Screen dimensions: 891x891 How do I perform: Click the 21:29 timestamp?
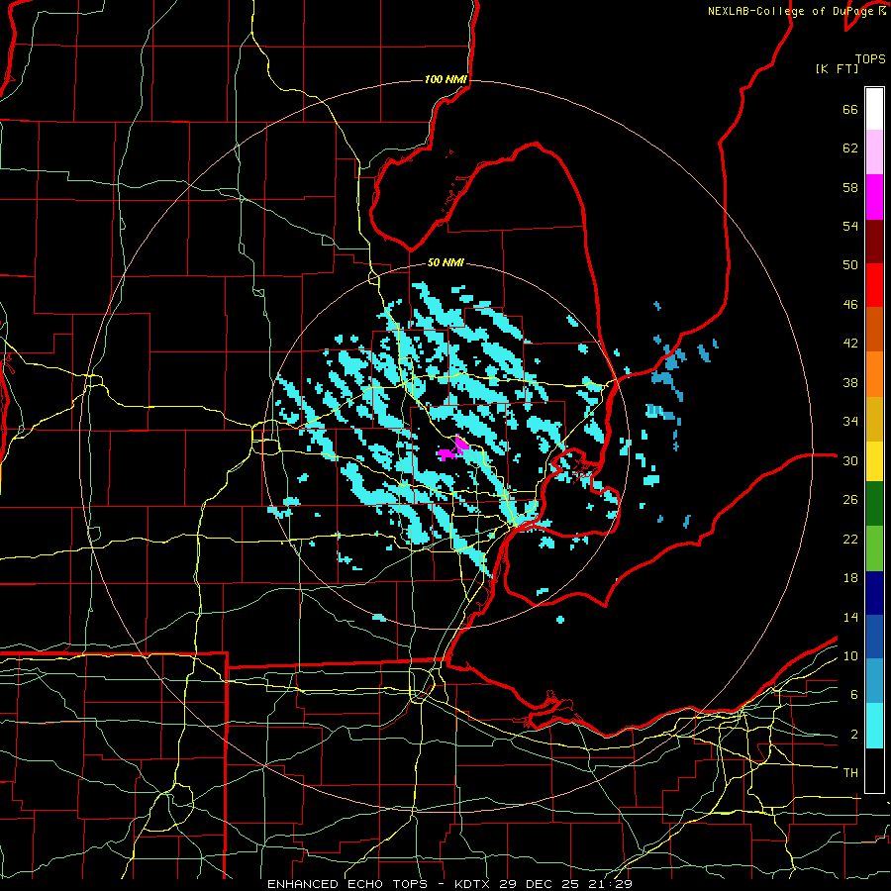point(612,884)
